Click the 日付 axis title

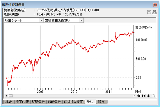pyautogui.click(x=138, y=92)
